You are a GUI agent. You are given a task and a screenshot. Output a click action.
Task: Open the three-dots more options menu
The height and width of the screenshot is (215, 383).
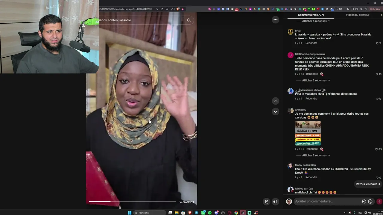coord(275,20)
